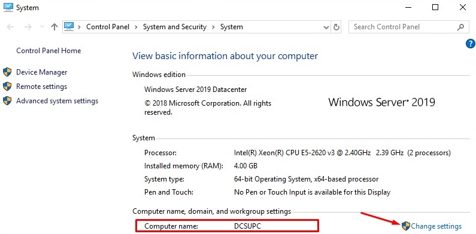Refresh the Control Panel view
Image resolution: width=476 pixels, height=234 pixels.
[336, 27]
